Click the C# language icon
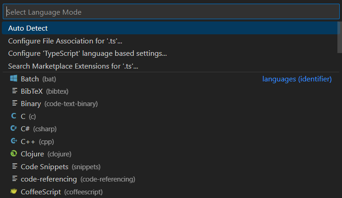This screenshot has height=198, width=342. [x=13, y=128]
